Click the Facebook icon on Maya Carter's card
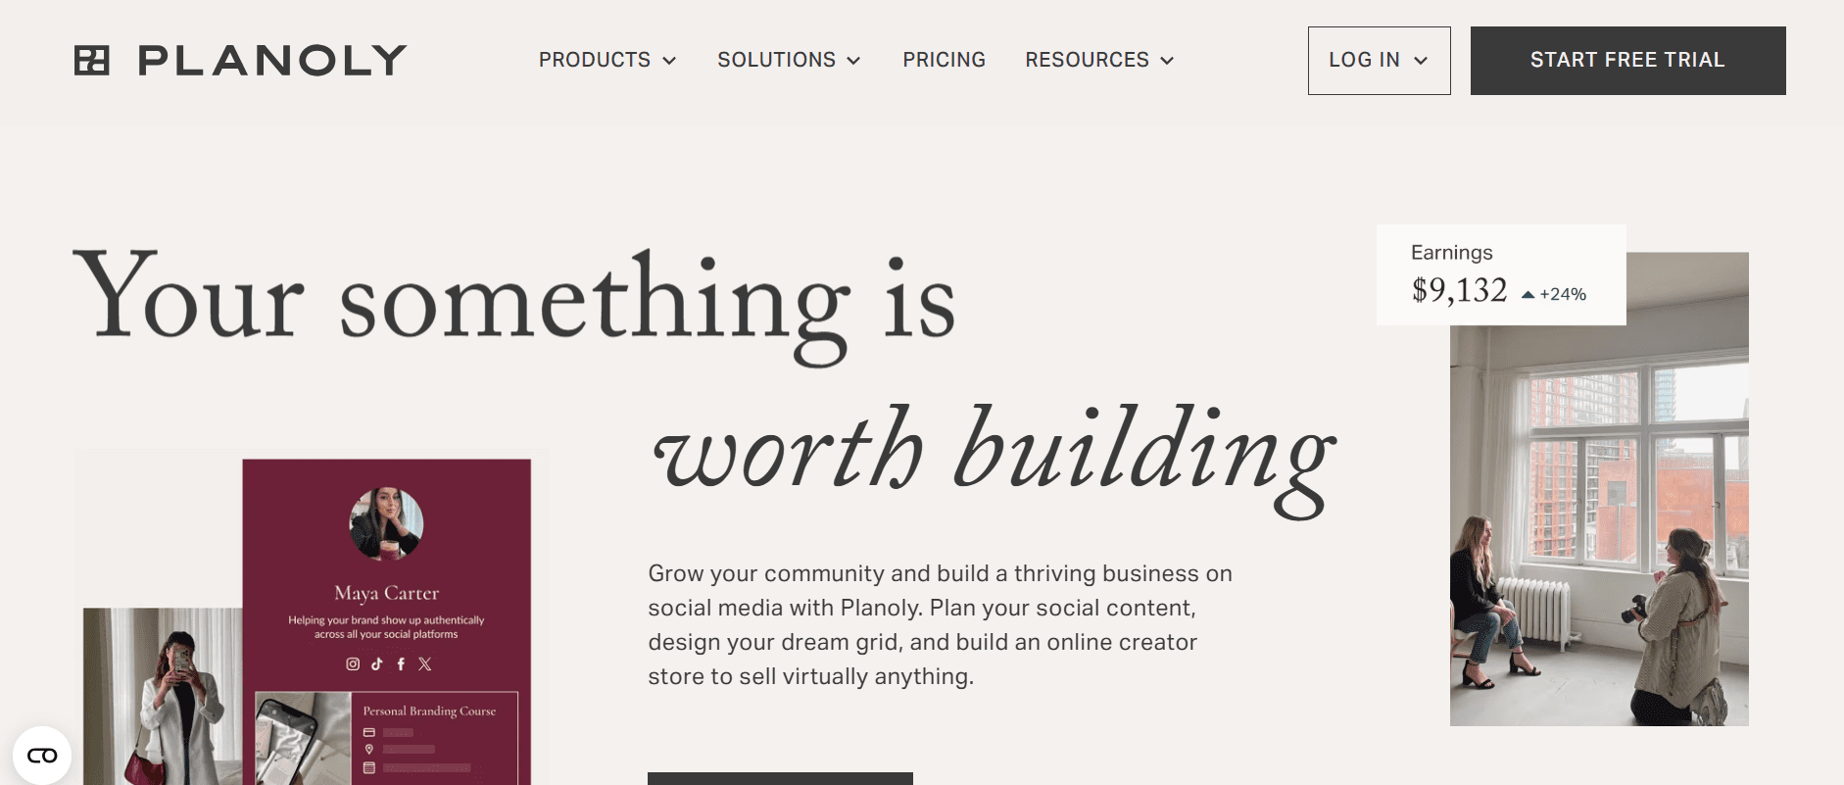 [401, 663]
